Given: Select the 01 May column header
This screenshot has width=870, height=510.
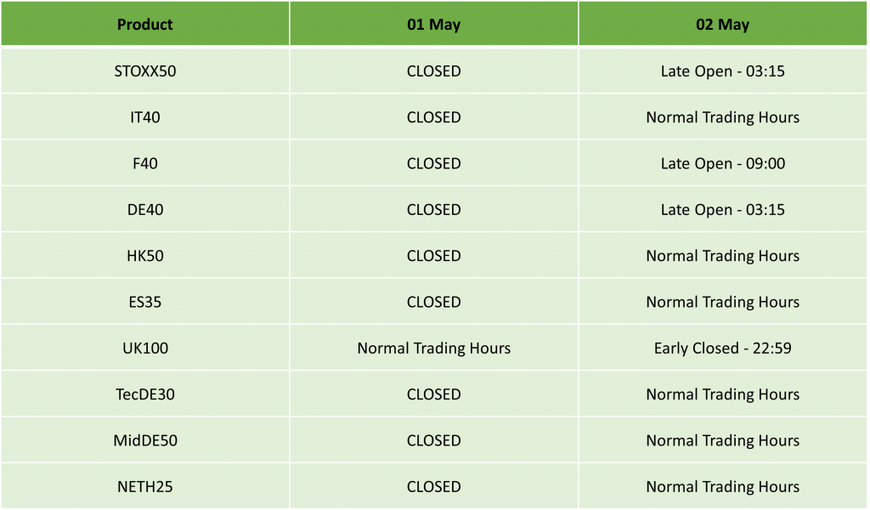Looking at the screenshot, I should coord(434,24).
